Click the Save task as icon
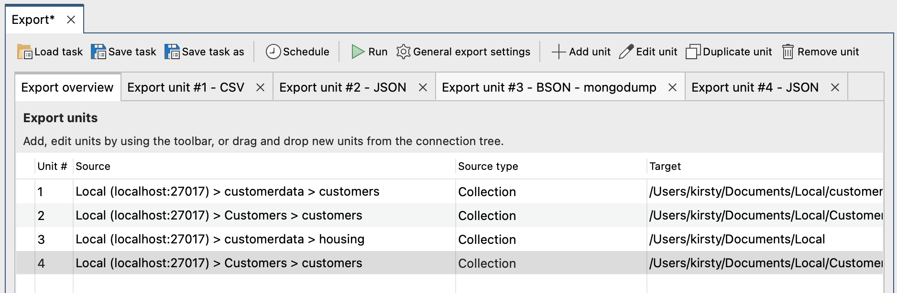The image size is (897, 293). (x=172, y=52)
